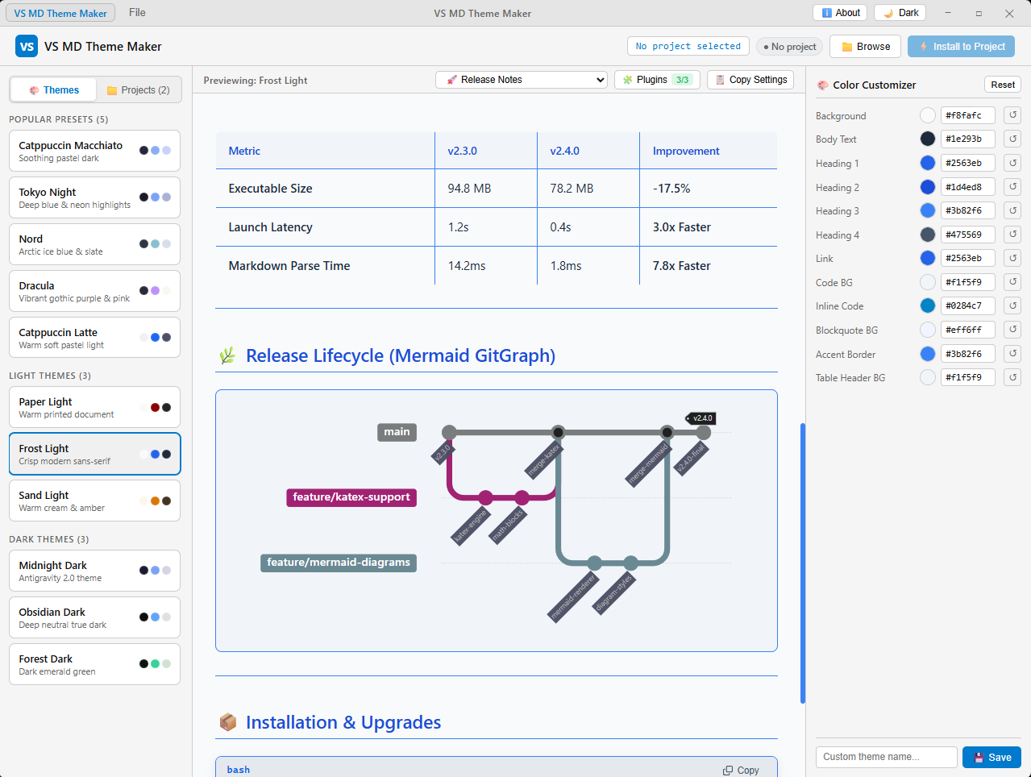Select the Midnight Dark theme

pos(94,571)
